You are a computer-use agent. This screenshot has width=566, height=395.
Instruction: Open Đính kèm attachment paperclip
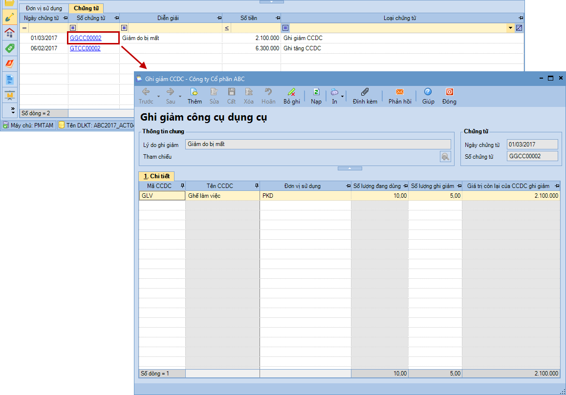[x=365, y=92]
